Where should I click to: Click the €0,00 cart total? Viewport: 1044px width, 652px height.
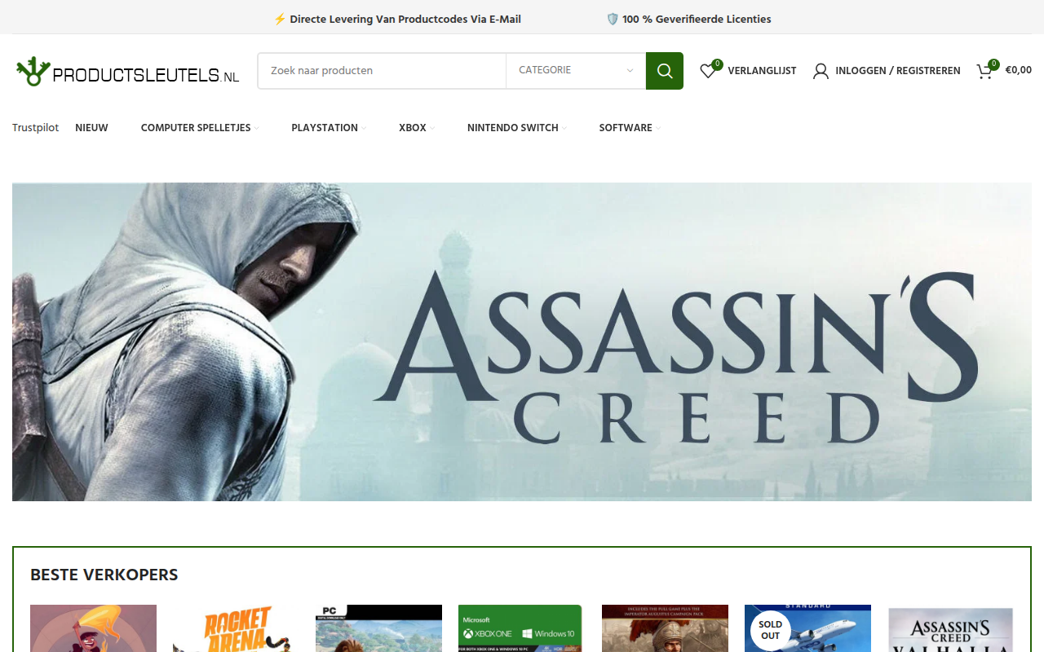(x=1018, y=70)
